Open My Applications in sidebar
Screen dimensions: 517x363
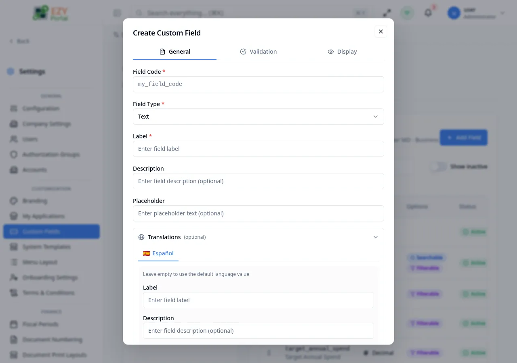click(51, 216)
